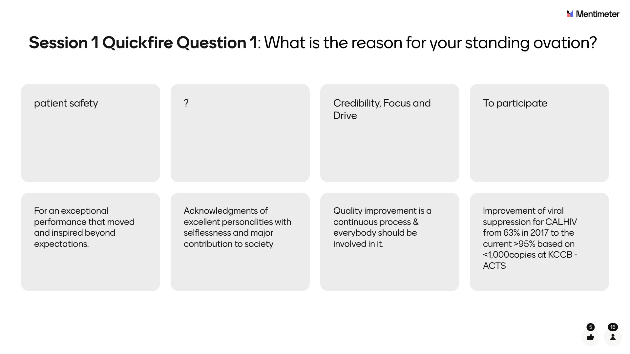Click the 'What is the reason for your standing ovation?' text
630x354 pixels.
(x=430, y=43)
